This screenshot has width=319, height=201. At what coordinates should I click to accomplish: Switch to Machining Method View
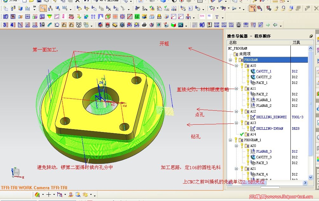[65, 8]
